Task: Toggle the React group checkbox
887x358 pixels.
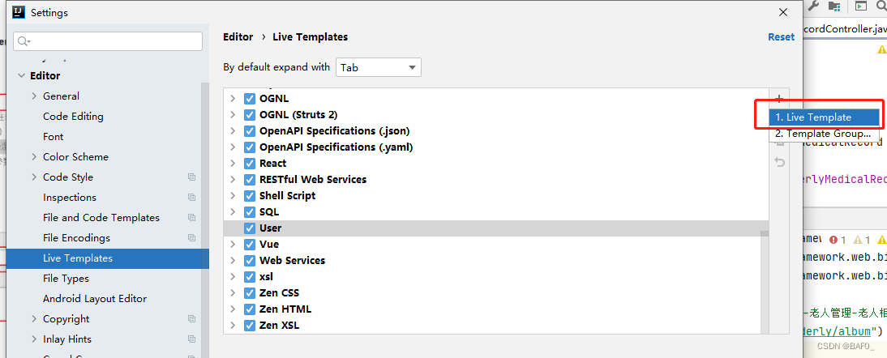Action: tap(250, 164)
